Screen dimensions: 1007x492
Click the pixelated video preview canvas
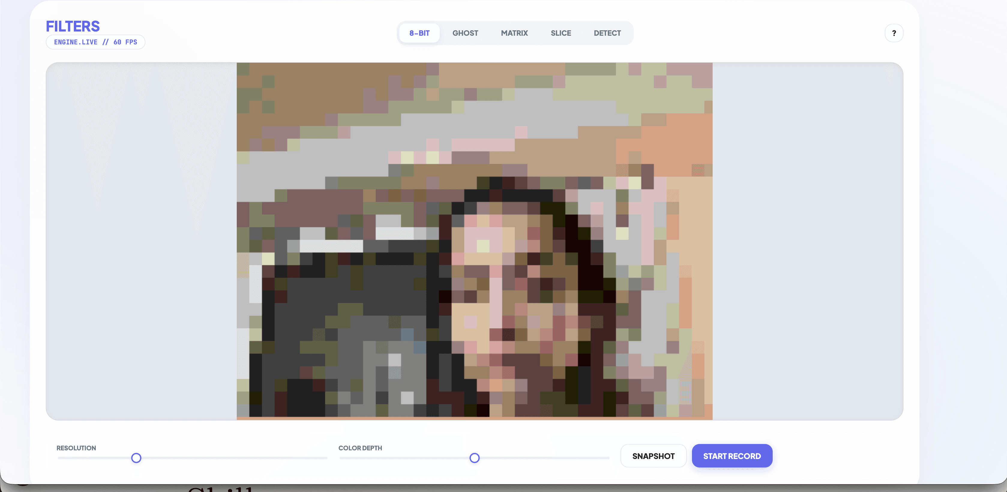[474, 241]
